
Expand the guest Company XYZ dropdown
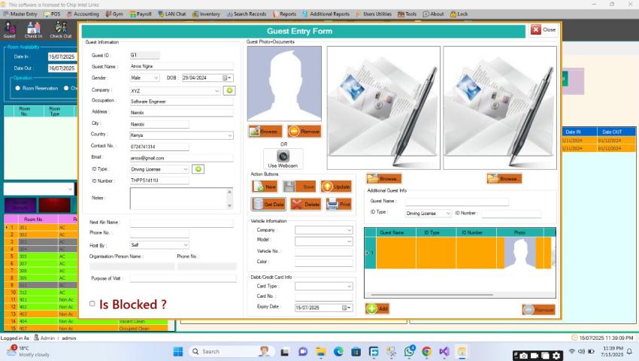pos(217,91)
